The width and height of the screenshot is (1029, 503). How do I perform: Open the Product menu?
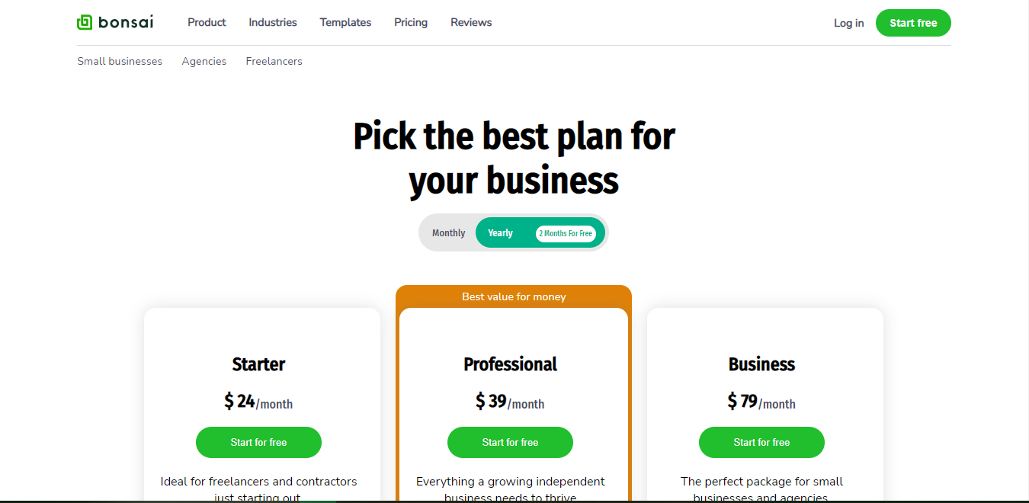click(x=207, y=22)
